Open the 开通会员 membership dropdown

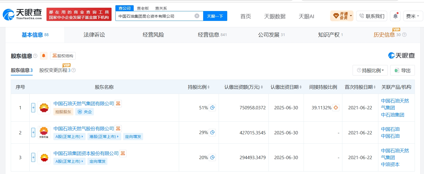342,16
